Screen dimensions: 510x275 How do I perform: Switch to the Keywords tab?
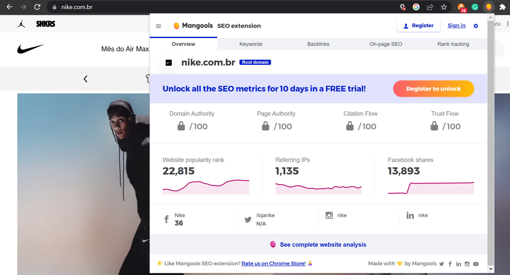click(251, 44)
